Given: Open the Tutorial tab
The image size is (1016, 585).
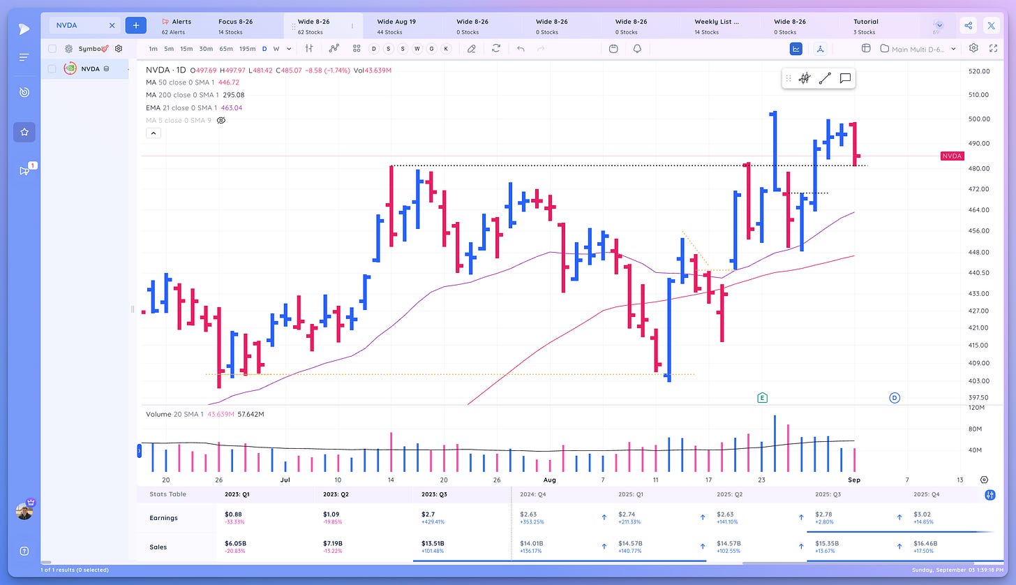Looking at the screenshot, I should (865, 26).
